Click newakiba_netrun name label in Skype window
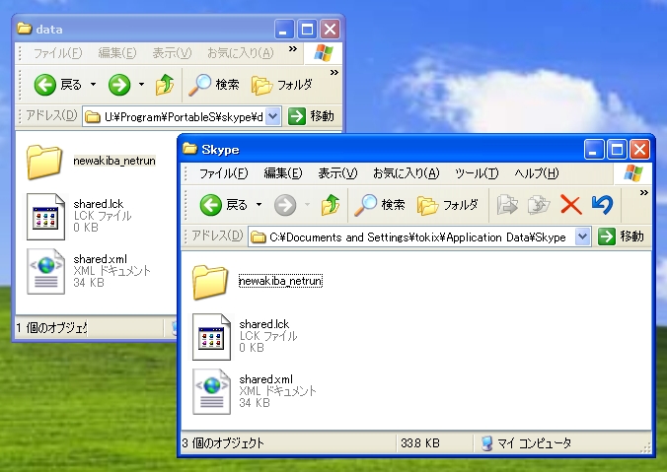Screen dimensions: 667x472 point(280,281)
